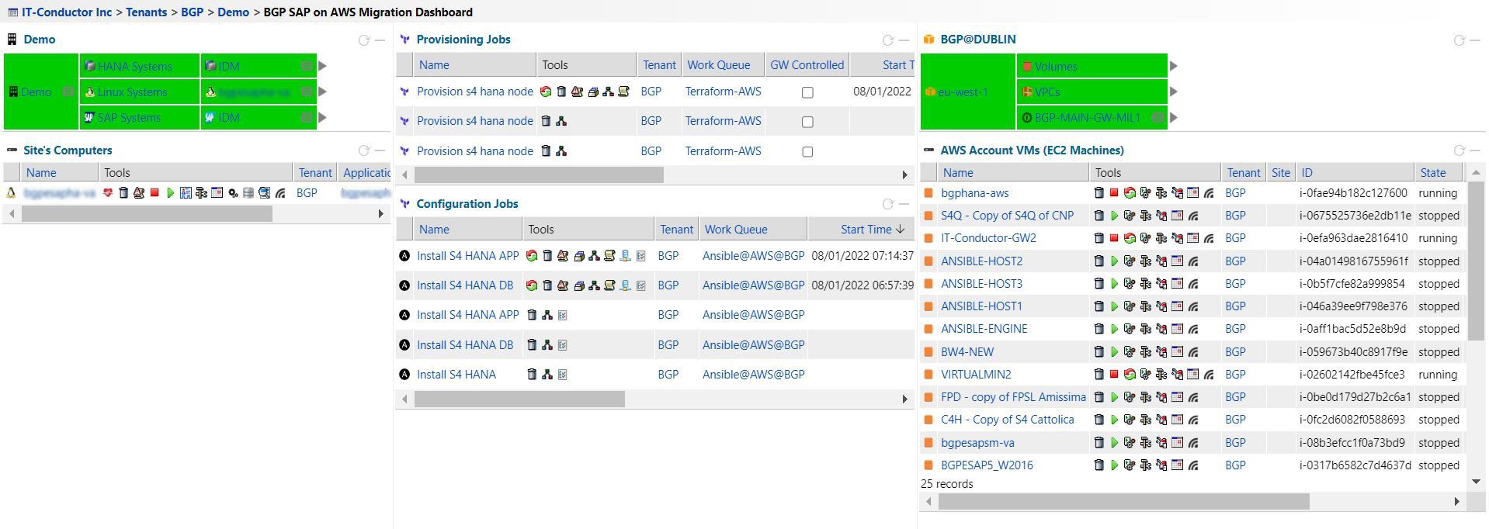1489x529 pixels.
Task: Open the HANA Systems tree item
Action: [135, 67]
